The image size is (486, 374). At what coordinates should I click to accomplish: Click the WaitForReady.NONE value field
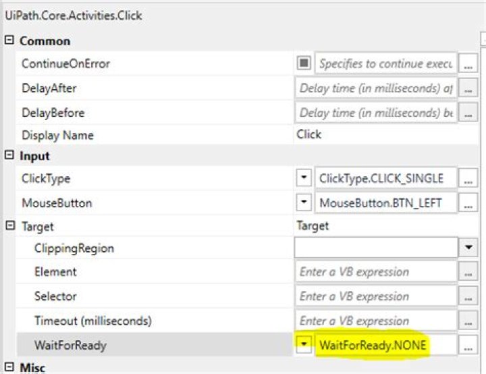point(385,345)
